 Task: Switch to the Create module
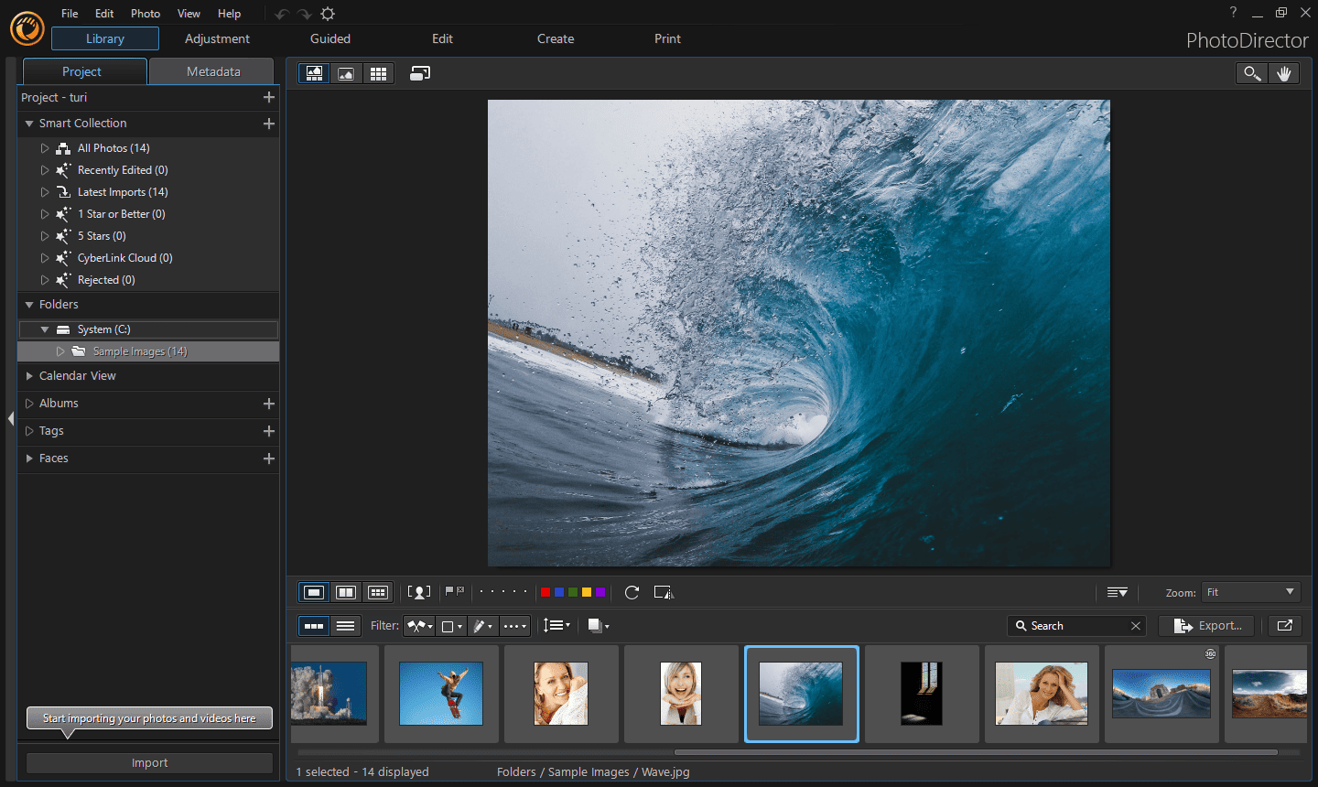(556, 38)
